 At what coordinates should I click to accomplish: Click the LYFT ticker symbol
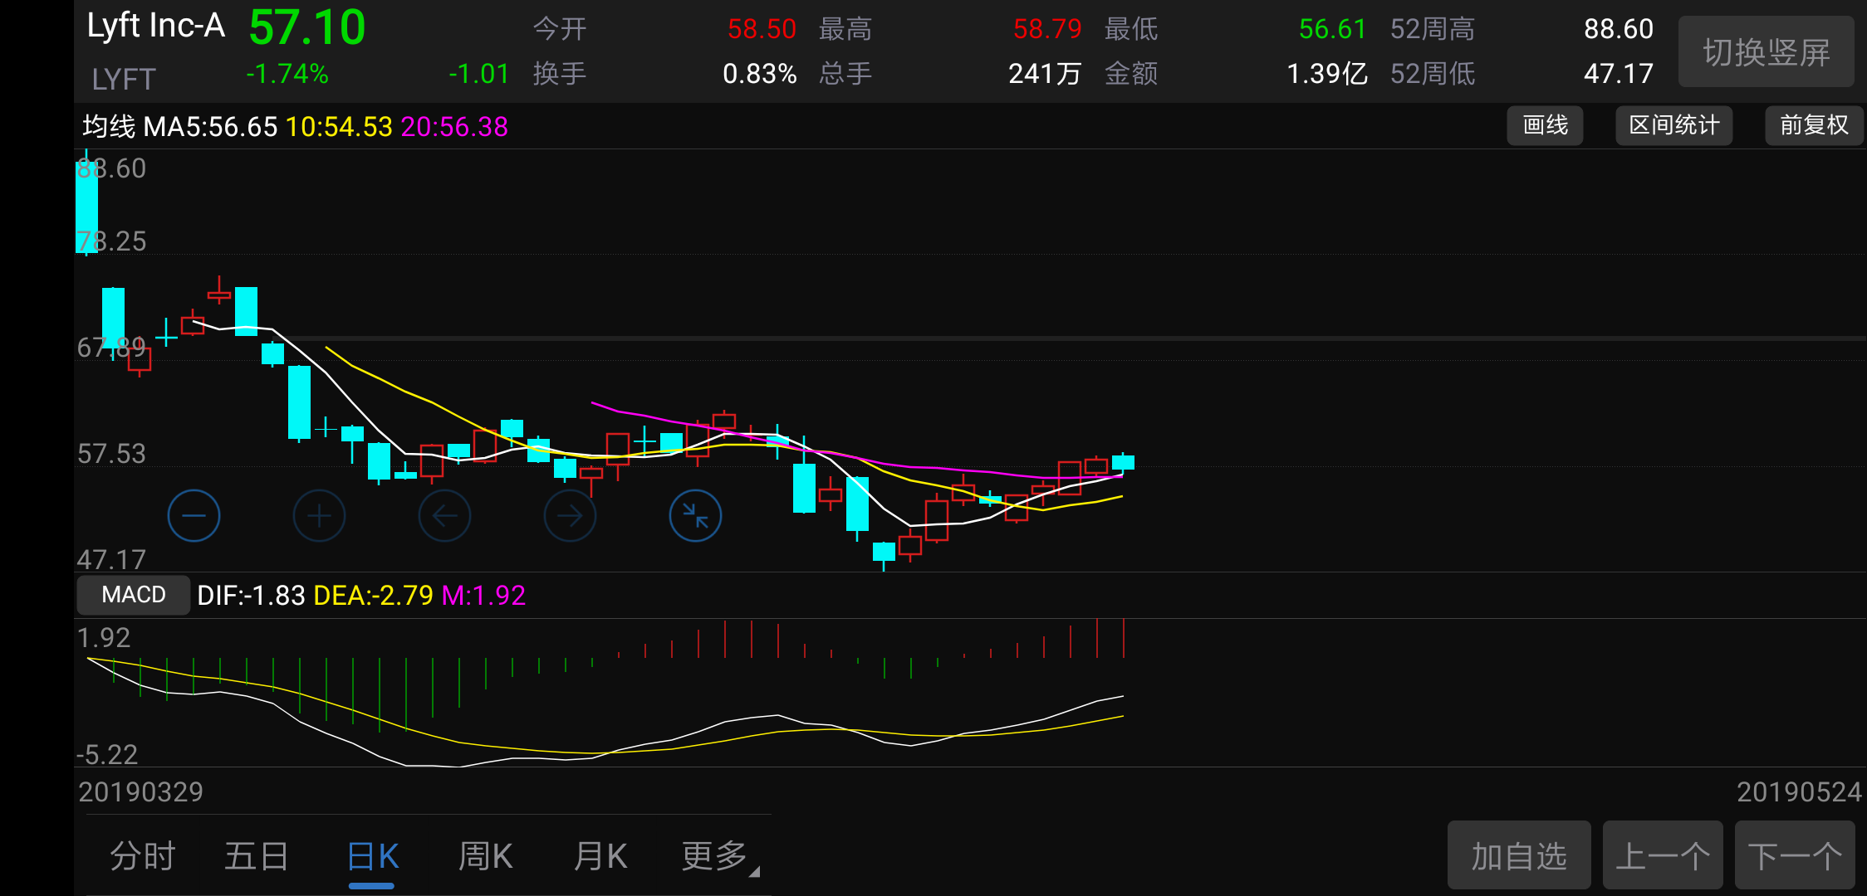[124, 79]
